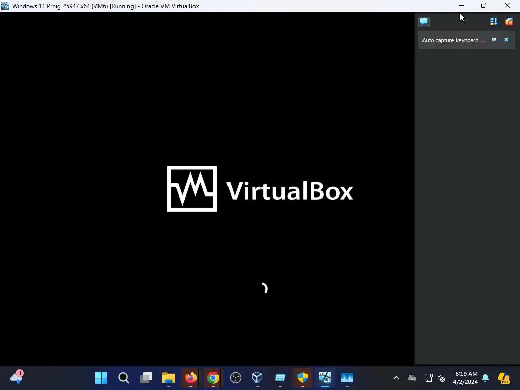Dismiss the Auto capture keyboard notification

[506, 40]
